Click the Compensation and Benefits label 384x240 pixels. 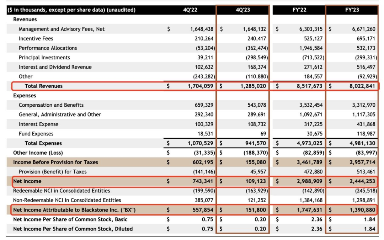click(x=51, y=105)
